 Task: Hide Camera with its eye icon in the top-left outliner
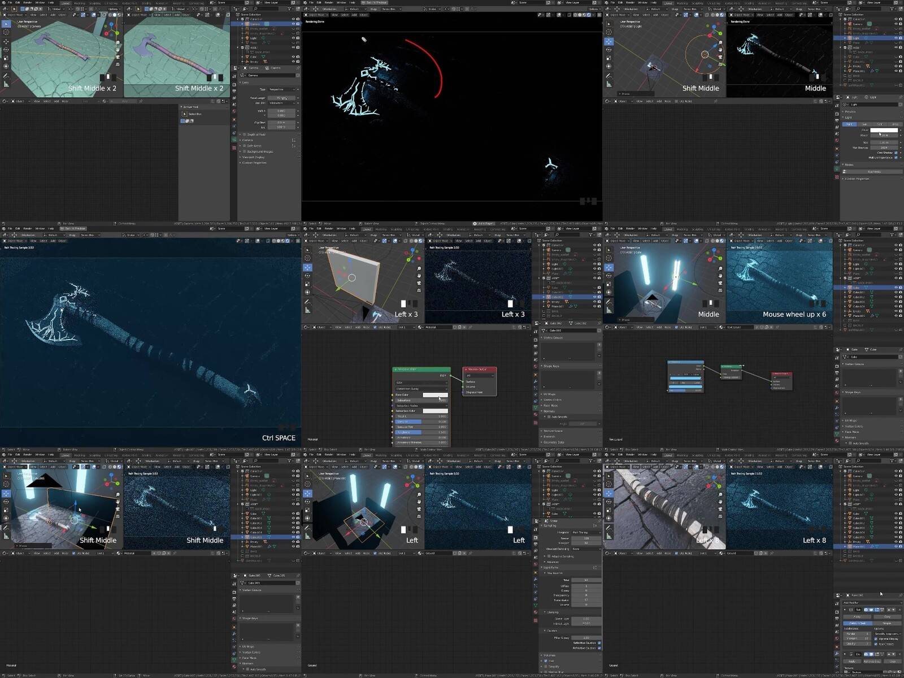(293, 24)
